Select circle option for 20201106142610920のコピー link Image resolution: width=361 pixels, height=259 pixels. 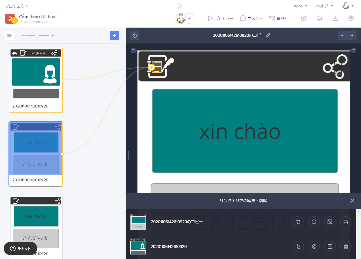pos(314,222)
